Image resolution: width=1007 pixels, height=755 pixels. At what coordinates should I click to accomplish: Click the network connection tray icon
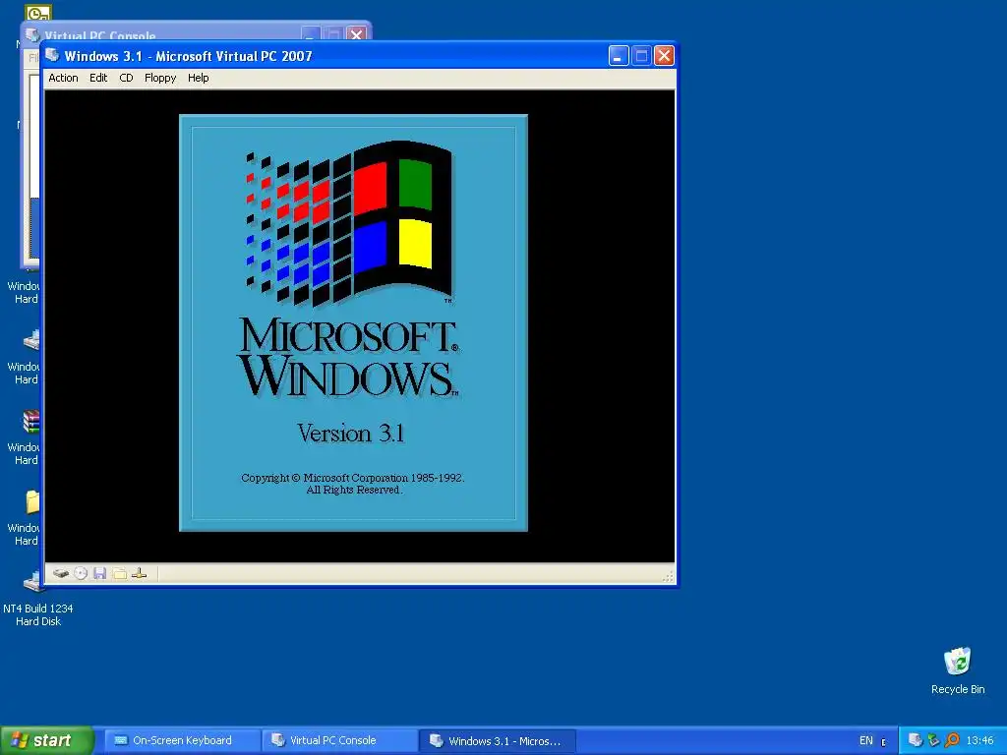click(x=933, y=740)
